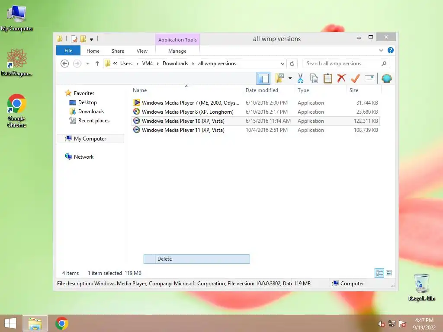Click the Properties quick access icon
Viewport: 443px width, 332px height.
click(x=74, y=39)
